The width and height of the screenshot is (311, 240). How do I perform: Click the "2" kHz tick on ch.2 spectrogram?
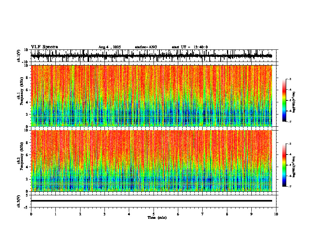[27, 179]
